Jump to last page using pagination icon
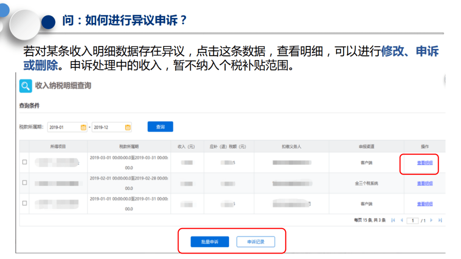461x259 pixels. 440,220
